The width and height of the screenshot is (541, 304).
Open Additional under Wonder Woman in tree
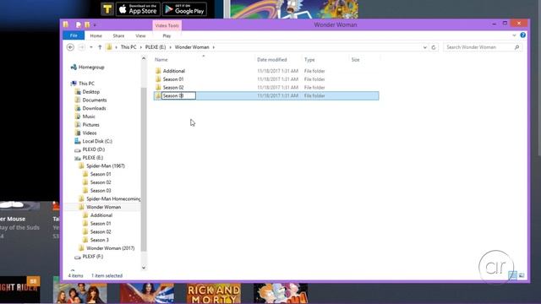tap(101, 215)
